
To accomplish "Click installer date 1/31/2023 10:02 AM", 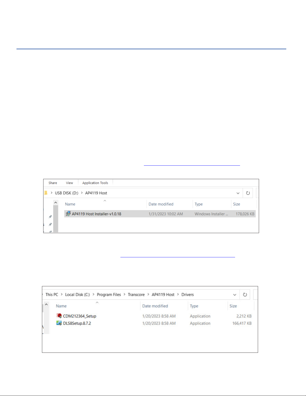I will pyautogui.click(x=166, y=214).
